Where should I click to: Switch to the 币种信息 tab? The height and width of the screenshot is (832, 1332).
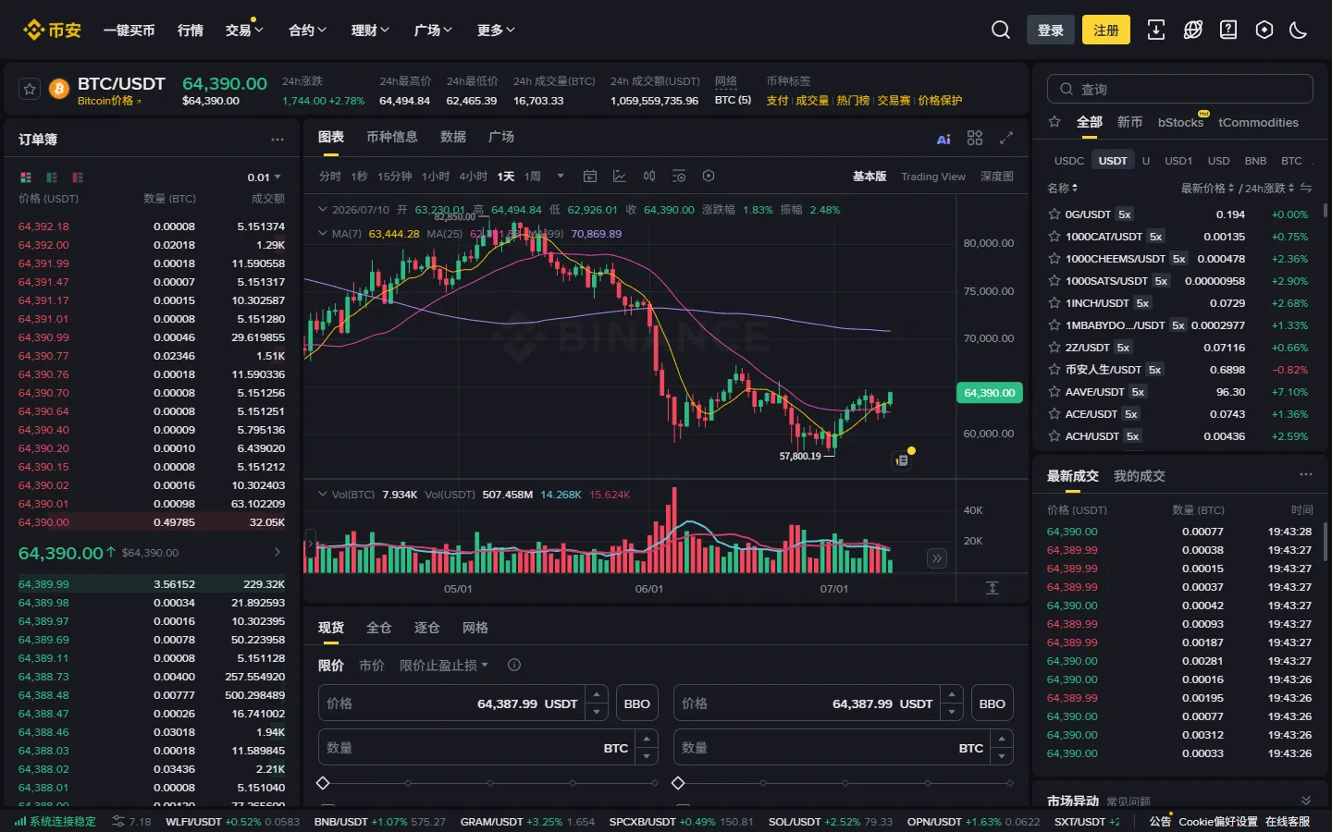click(391, 137)
